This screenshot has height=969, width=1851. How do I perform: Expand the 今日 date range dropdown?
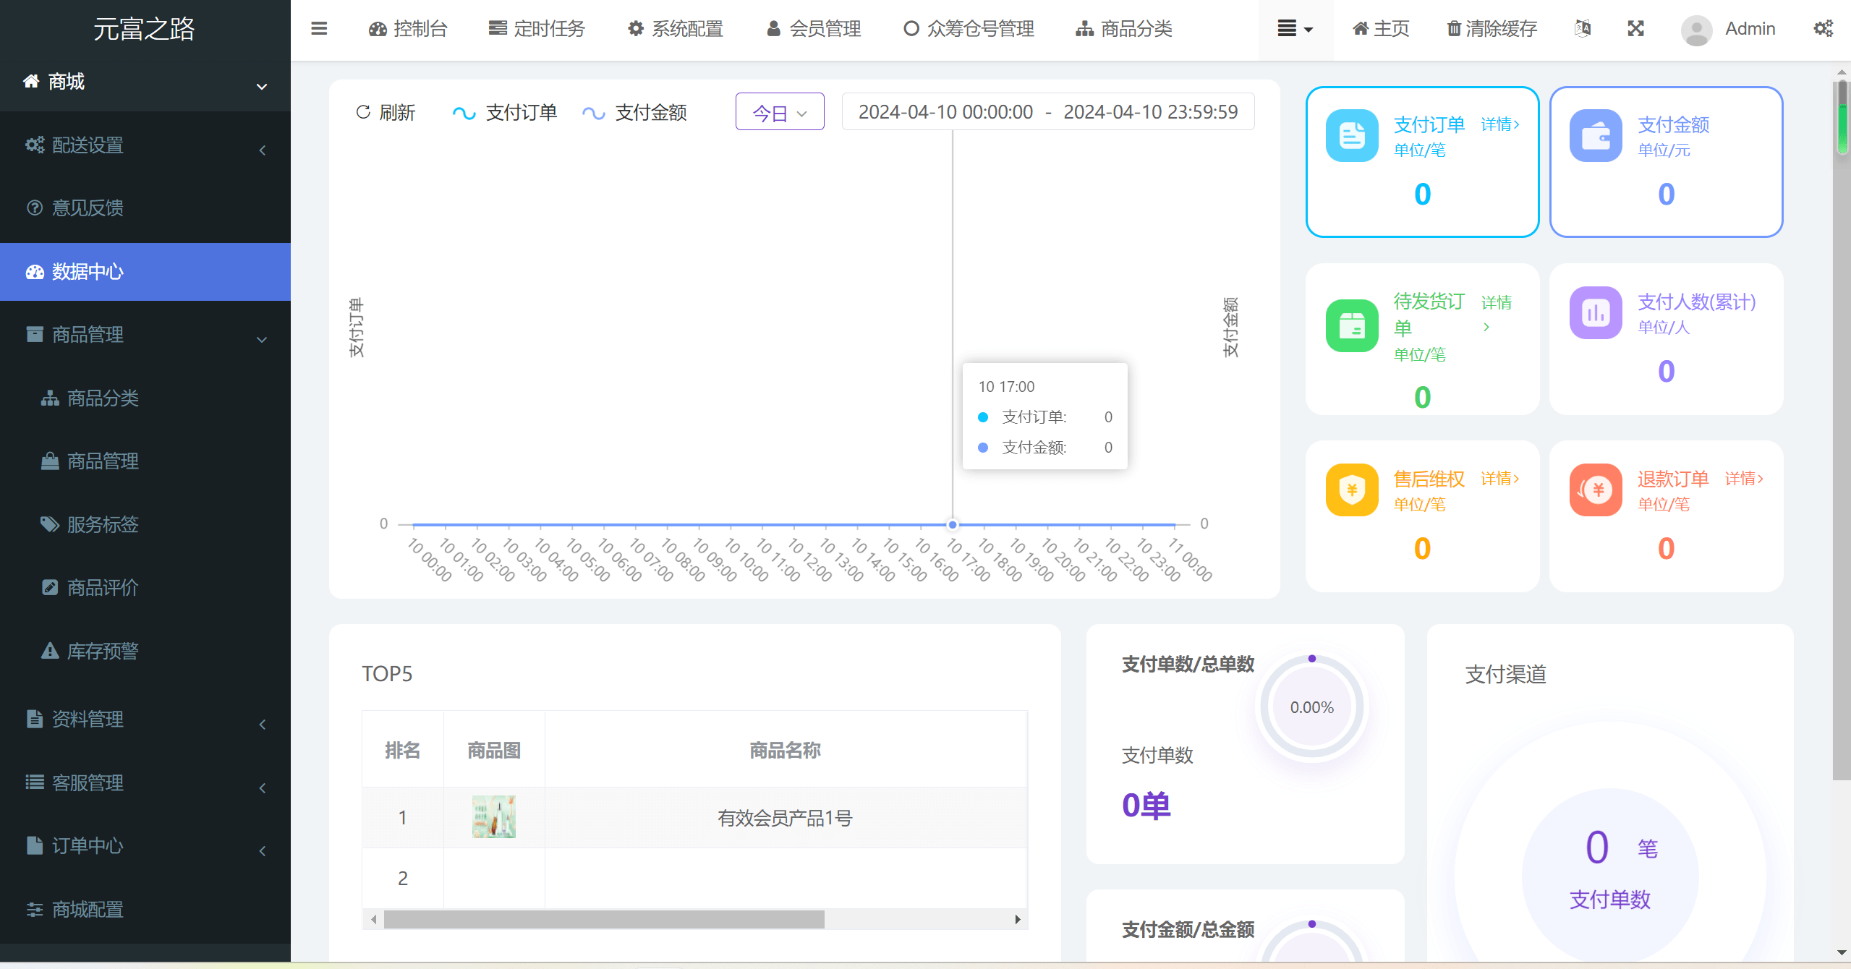coord(778,113)
